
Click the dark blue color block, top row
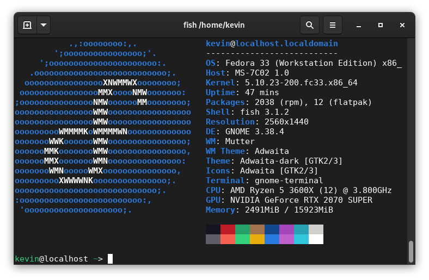(x=272, y=229)
